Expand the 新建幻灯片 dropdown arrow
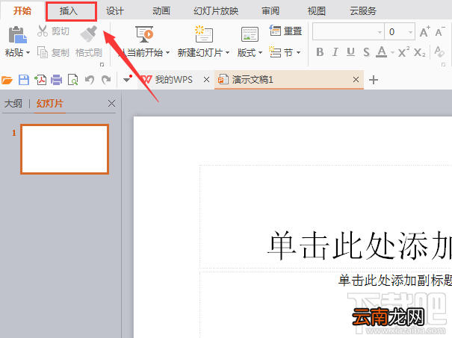 point(227,53)
